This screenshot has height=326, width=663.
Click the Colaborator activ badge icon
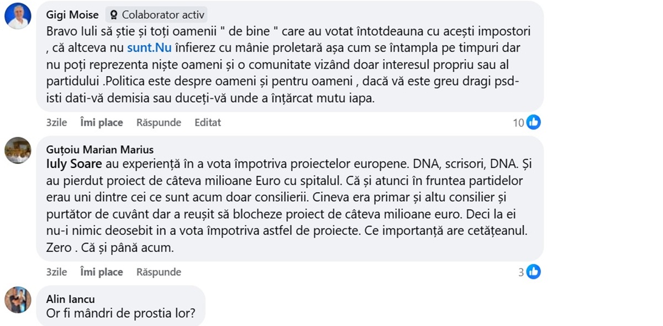pyautogui.click(x=114, y=15)
